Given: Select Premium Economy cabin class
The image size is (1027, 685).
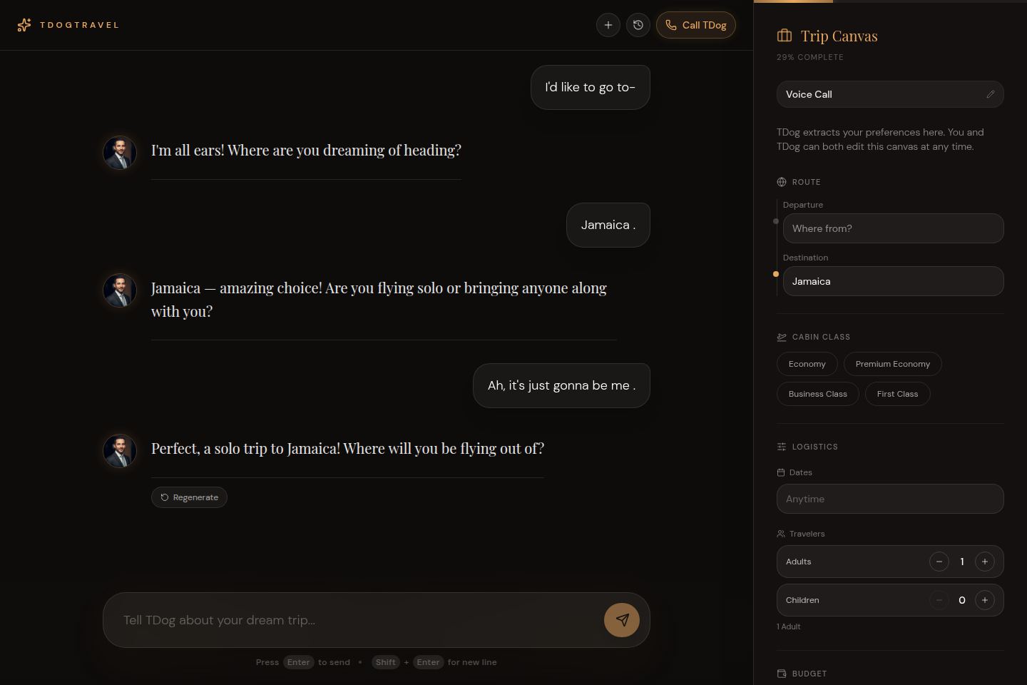Looking at the screenshot, I should [893, 364].
